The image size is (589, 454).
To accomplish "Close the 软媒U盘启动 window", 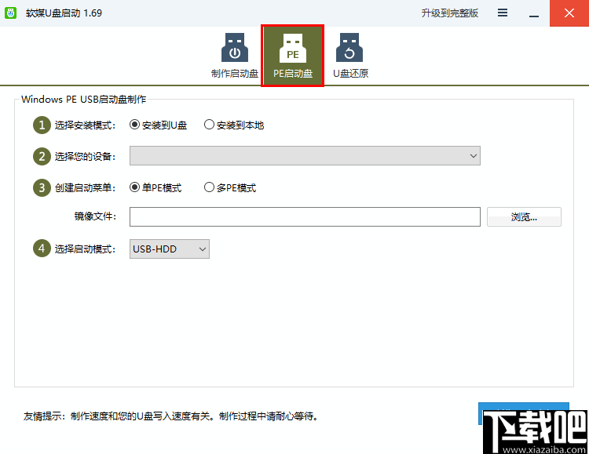I will point(569,13).
